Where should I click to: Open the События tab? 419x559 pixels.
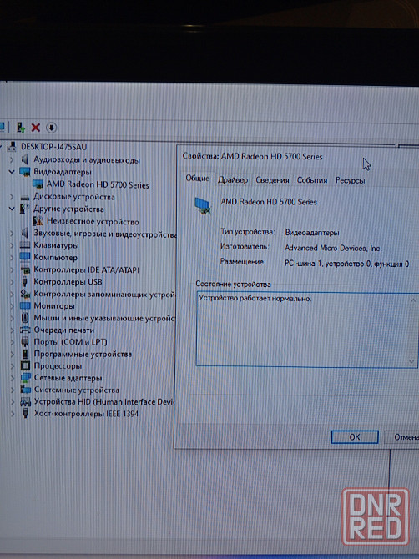pos(312,180)
